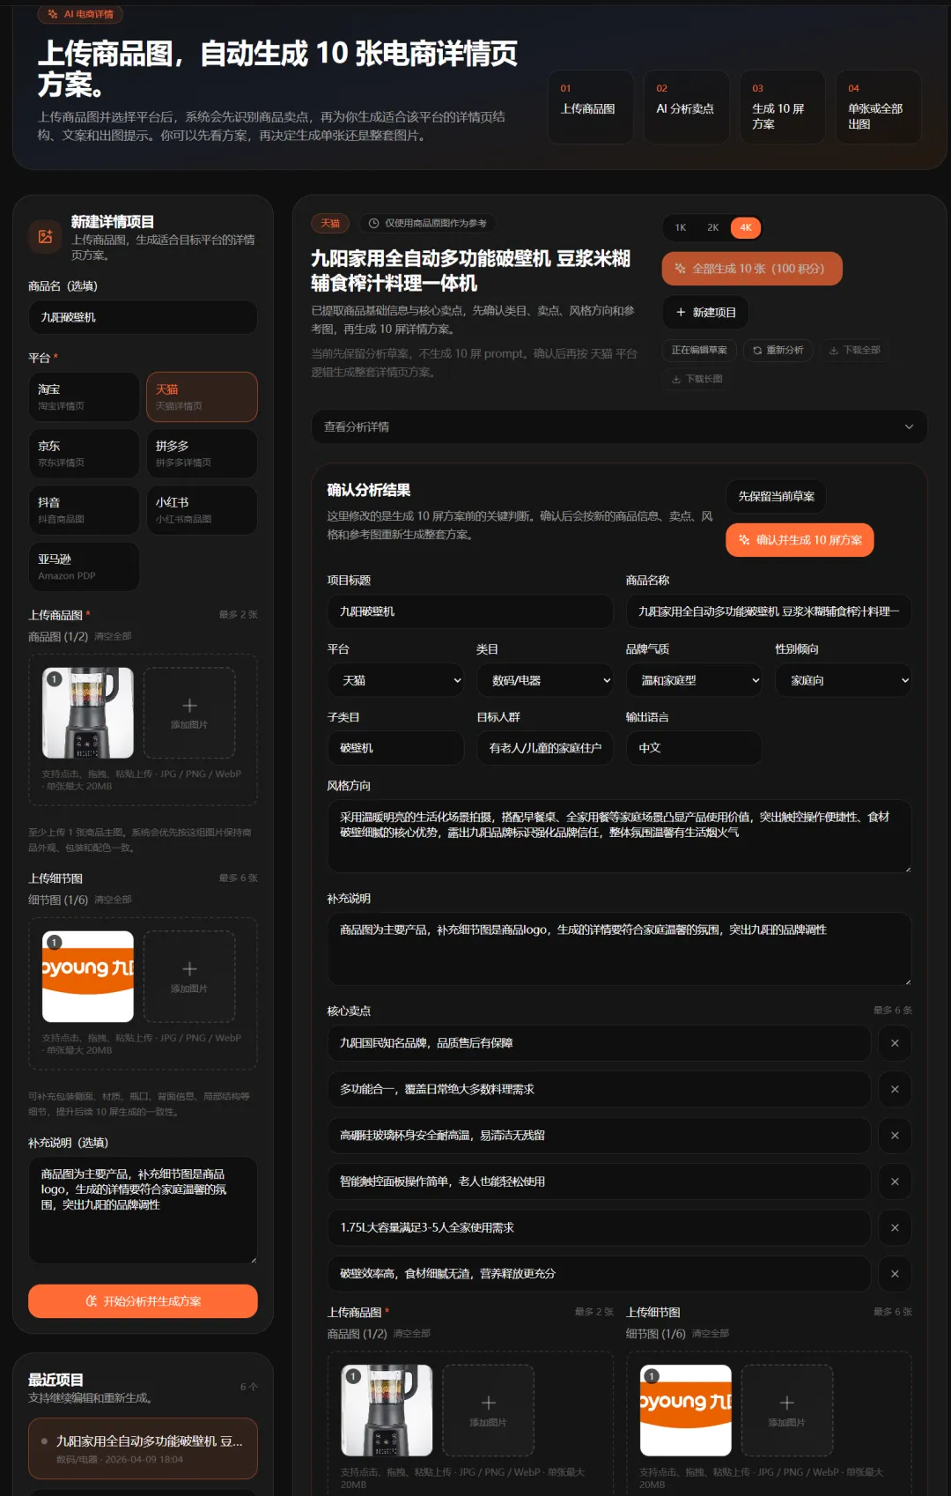The width and height of the screenshot is (951, 1496).
Task: Click 新建项目 plus button
Action: tap(705, 313)
